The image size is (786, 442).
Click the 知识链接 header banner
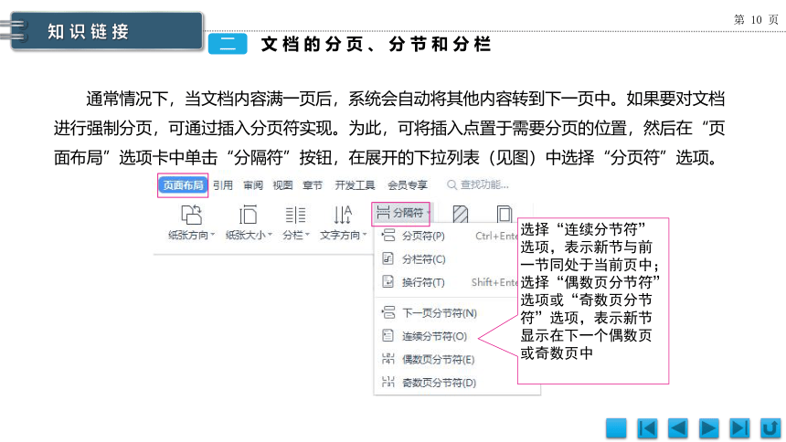[x=106, y=31]
